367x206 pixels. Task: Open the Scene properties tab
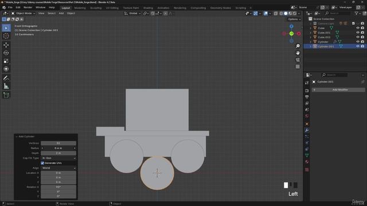pyautogui.click(x=307, y=109)
